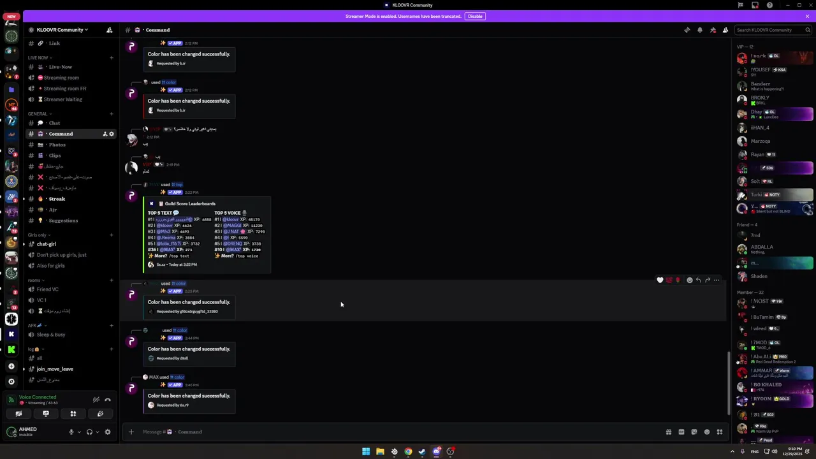
Task: Toggle the member list icon
Action: 725,30
